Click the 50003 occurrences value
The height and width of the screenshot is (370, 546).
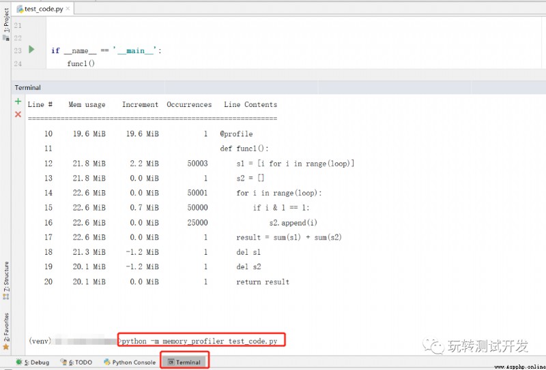tap(197, 164)
